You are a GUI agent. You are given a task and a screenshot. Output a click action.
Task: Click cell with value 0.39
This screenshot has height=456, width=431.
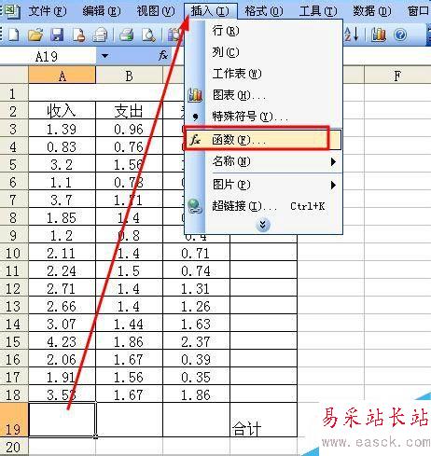point(196,359)
